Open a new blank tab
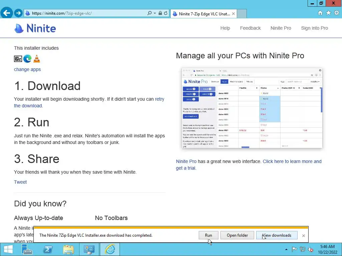Screen dimensions: 342x256 click(242, 14)
